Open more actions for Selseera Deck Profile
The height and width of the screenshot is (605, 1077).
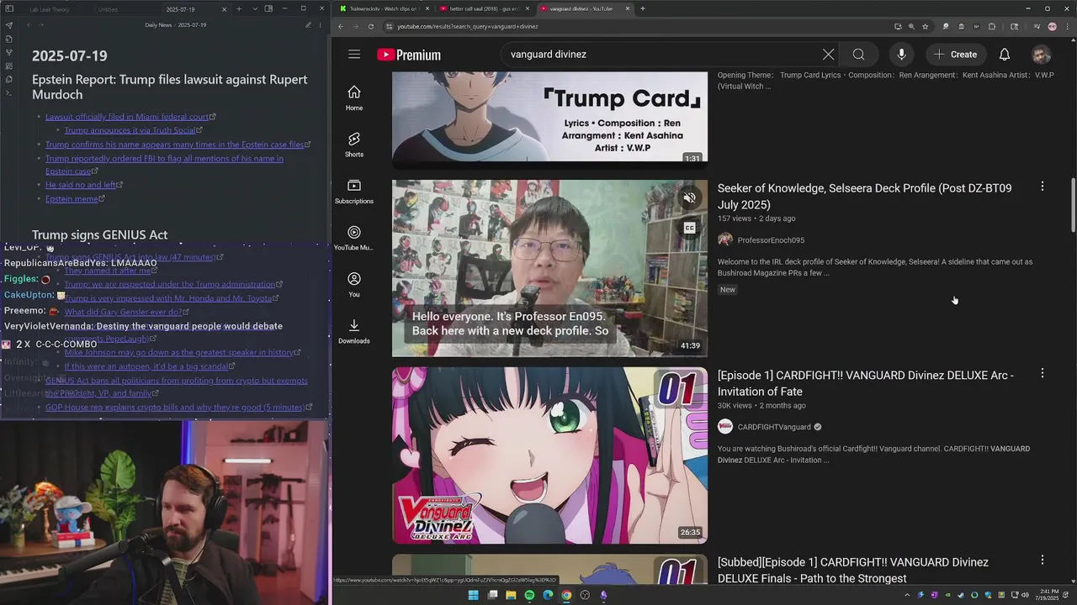pos(1042,187)
